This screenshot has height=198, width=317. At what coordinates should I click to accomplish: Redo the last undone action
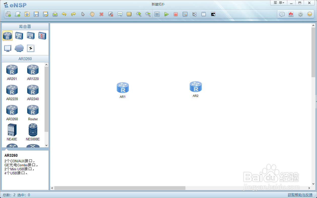pos(73,14)
